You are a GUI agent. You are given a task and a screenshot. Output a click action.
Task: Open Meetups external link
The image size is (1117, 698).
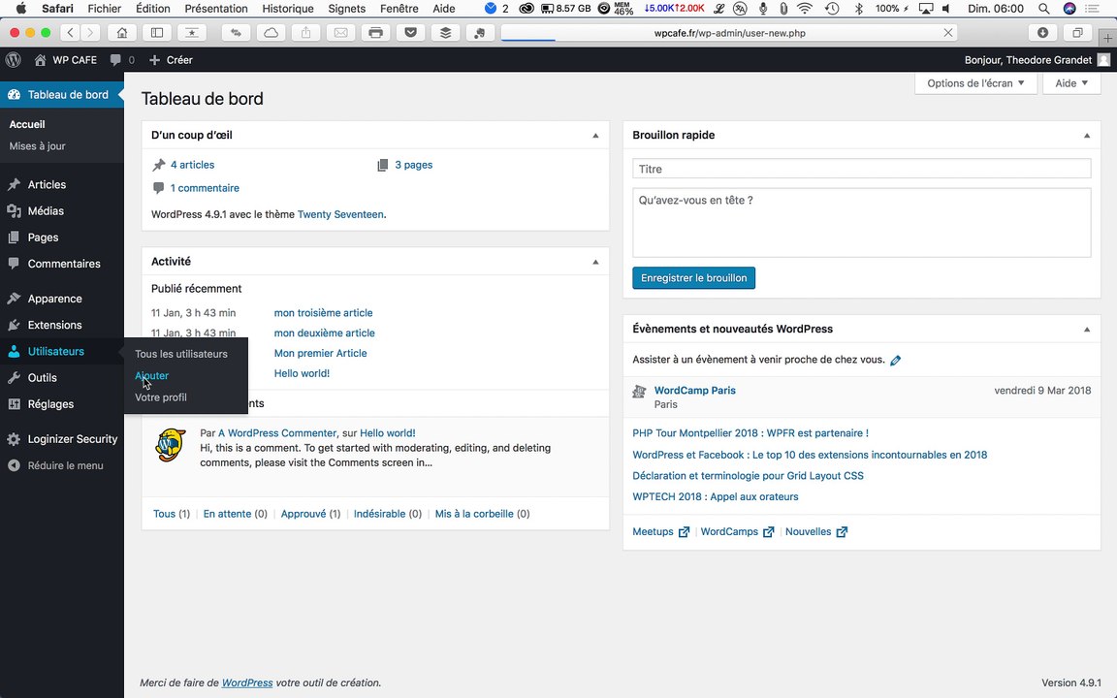pyautogui.click(x=660, y=532)
